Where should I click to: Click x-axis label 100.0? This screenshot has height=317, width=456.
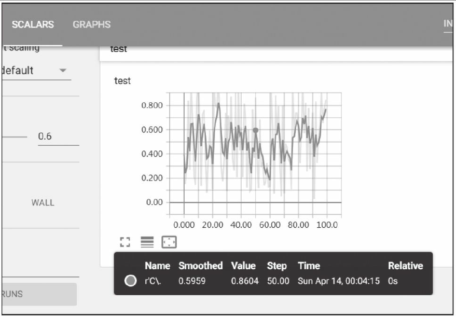tap(327, 225)
